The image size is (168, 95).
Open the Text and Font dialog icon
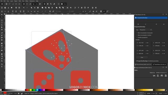coord(78,8)
